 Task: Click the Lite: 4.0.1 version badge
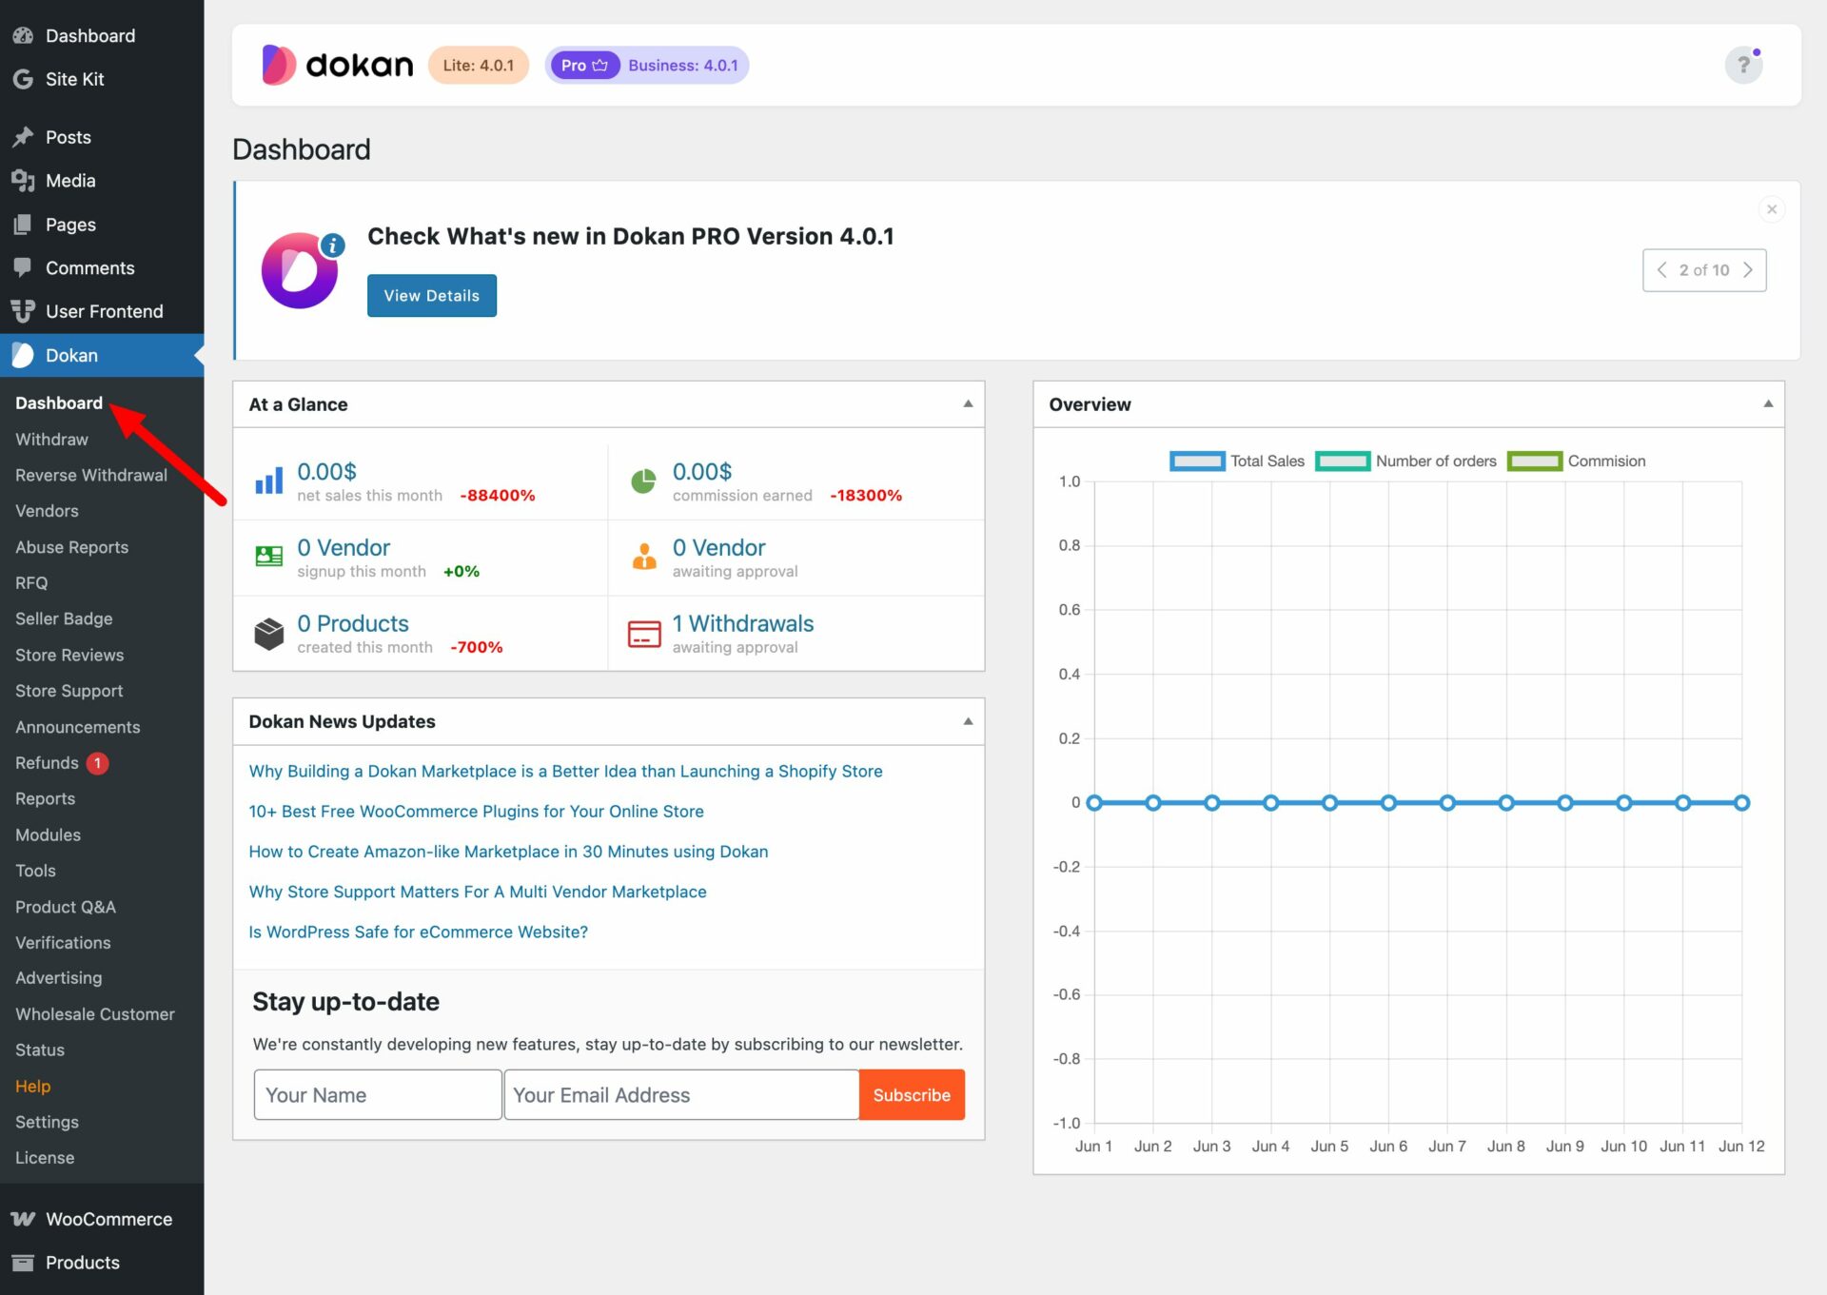click(478, 65)
